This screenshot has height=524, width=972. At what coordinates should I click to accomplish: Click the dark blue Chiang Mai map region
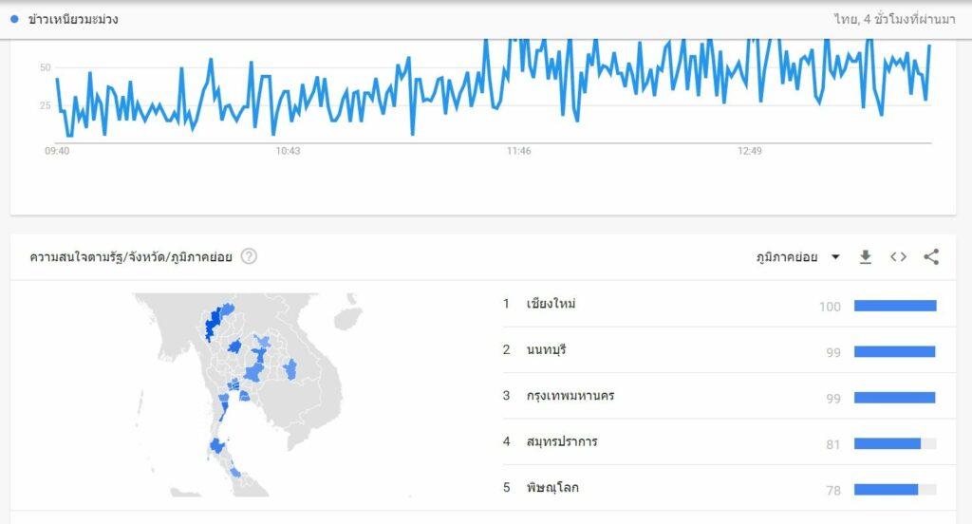tap(213, 325)
